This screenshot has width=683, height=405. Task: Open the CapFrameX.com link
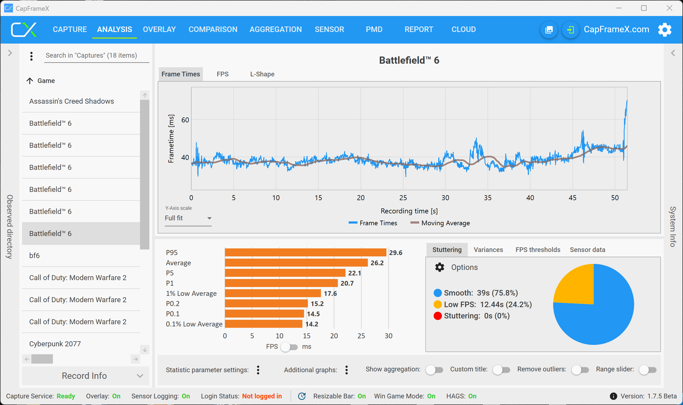(616, 29)
